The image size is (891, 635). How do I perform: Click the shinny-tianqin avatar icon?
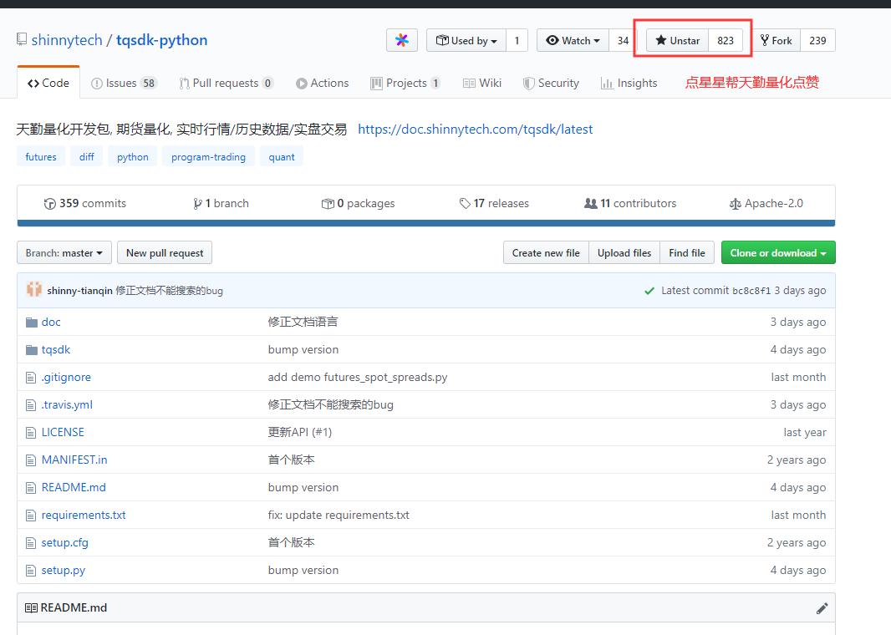[x=34, y=290]
